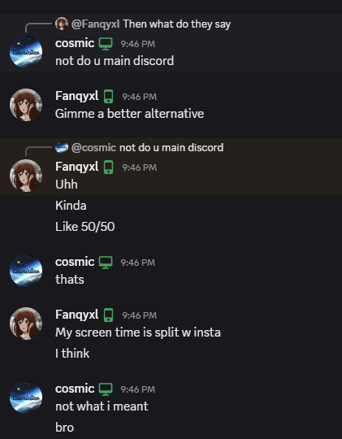The image size is (342, 439).
Task: Open the @cosmic mention in the reply preview
Action: (93, 147)
